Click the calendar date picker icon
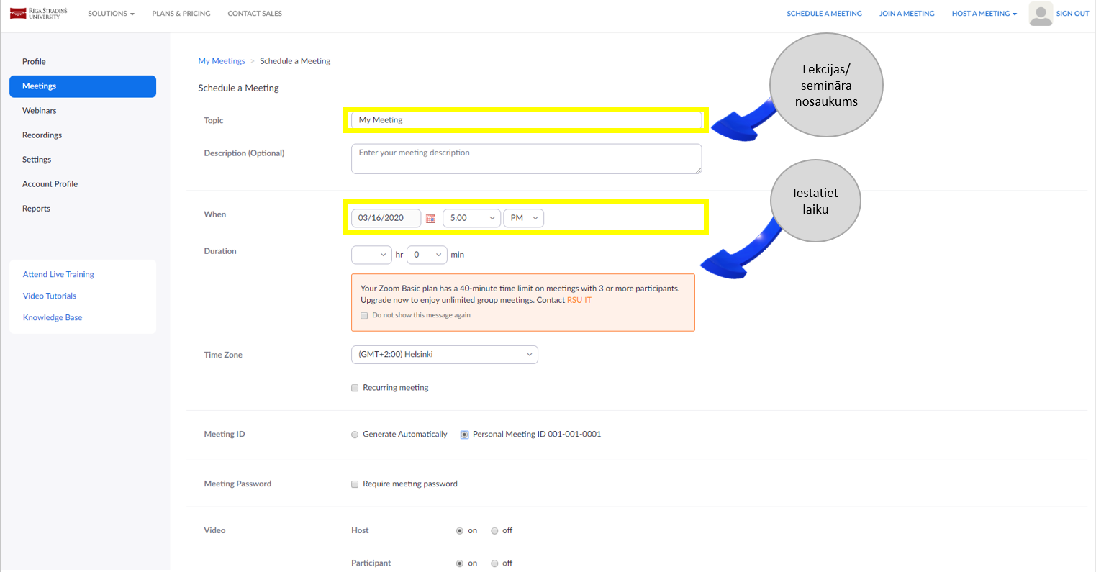The width and height of the screenshot is (1096, 572). pyautogui.click(x=430, y=218)
